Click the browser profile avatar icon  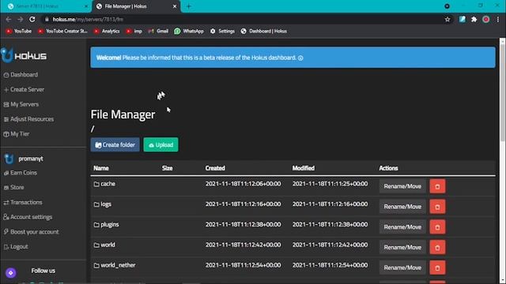coord(485,19)
